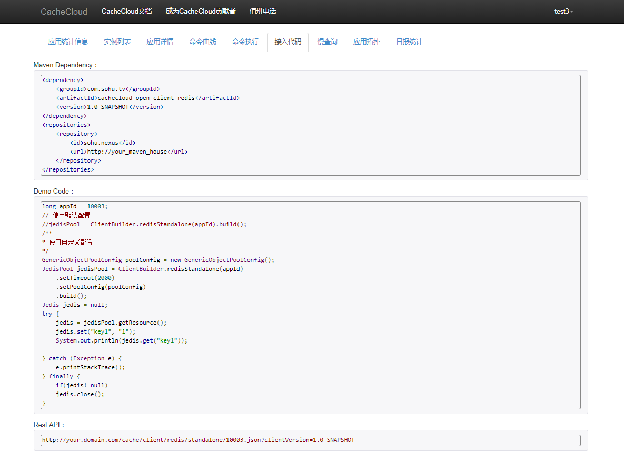Screen dimensions: 624x473
Task: Open the CacheCloud文档 navigation link
Action: pyautogui.click(x=126, y=12)
